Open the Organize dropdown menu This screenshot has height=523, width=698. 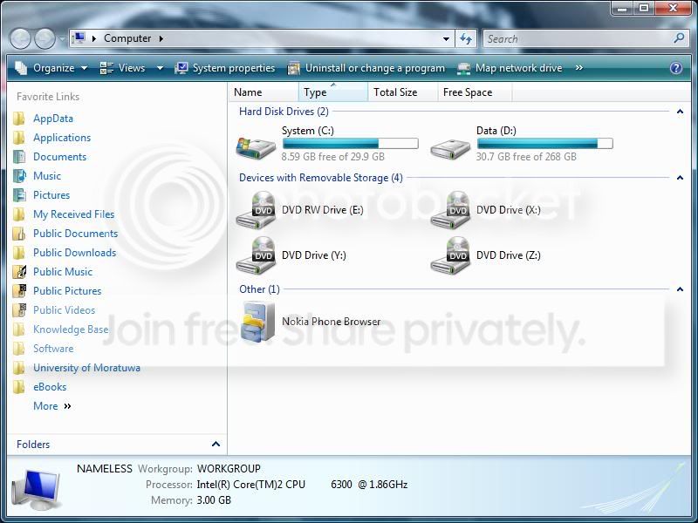(x=51, y=68)
